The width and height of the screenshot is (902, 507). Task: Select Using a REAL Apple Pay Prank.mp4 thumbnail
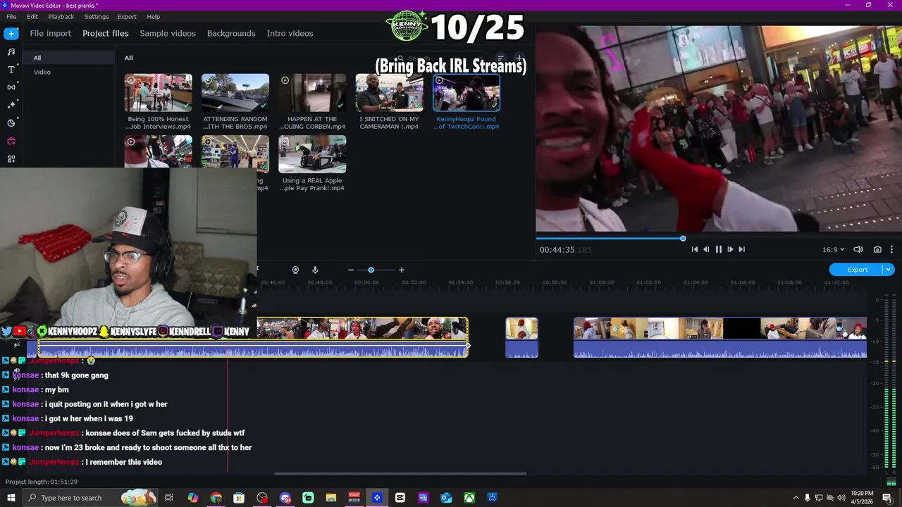[x=312, y=154]
